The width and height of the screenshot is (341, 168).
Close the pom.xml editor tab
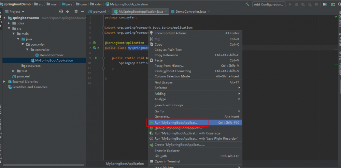coord(109,12)
